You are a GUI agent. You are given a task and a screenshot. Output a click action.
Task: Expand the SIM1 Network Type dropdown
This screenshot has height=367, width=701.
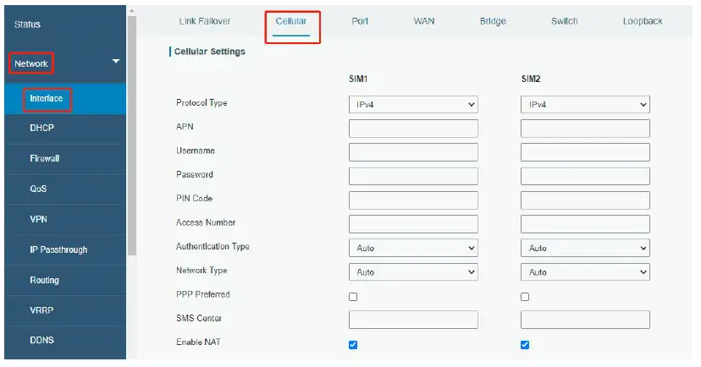(x=413, y=272)
